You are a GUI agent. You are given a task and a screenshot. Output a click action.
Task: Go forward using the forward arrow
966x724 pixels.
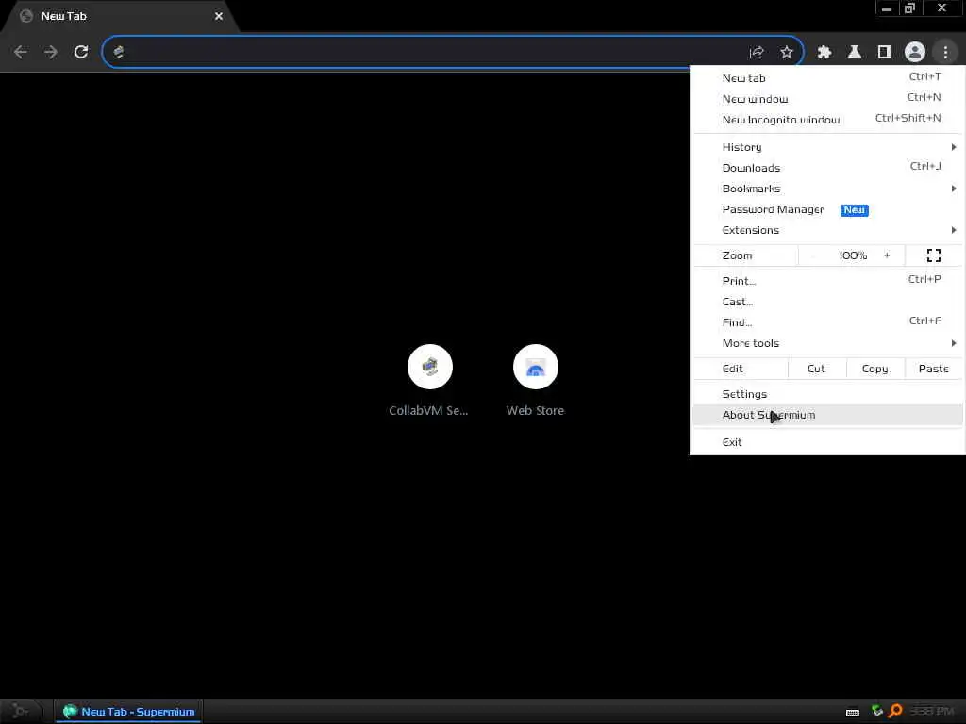tap(51, 52)
